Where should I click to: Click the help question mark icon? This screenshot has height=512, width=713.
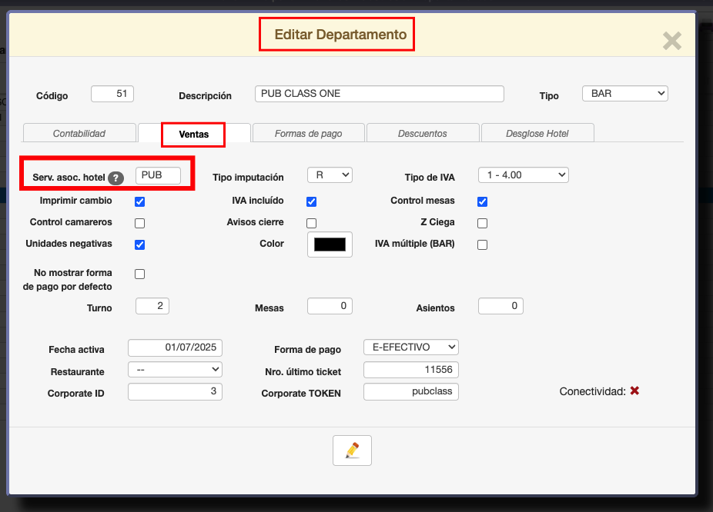[x=115, y=178]
